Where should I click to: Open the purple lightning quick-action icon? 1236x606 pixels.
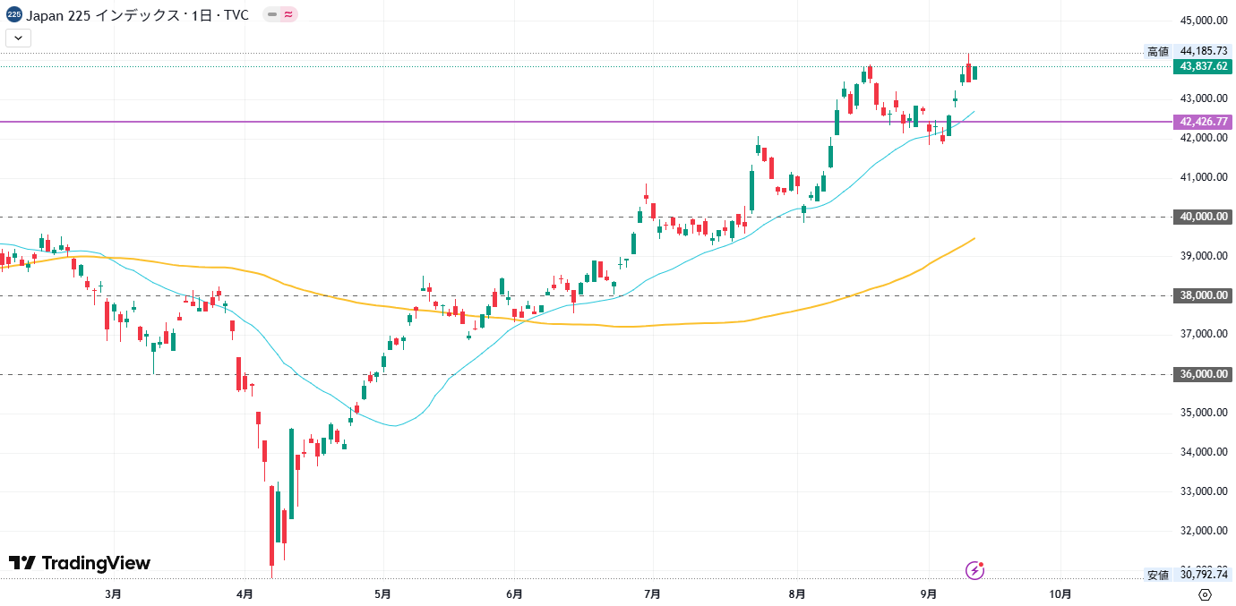pyautogui.click(x=975, y=570)
